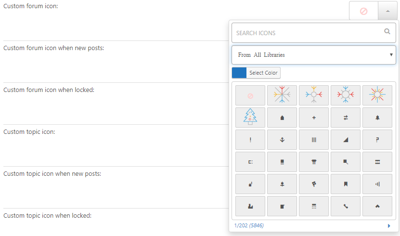Image resolution: width=400 pixels, height=236 pixels.
Task: Pick the bell icon
Action: 377,118
